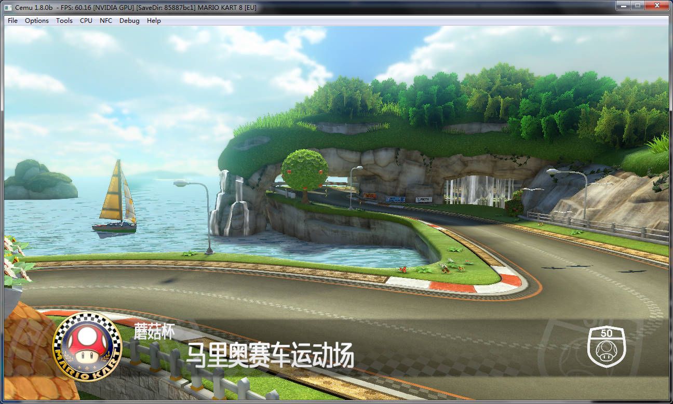The image size is (673, 404).
Task: Open the CPU menu
Action: click(86, 21)
